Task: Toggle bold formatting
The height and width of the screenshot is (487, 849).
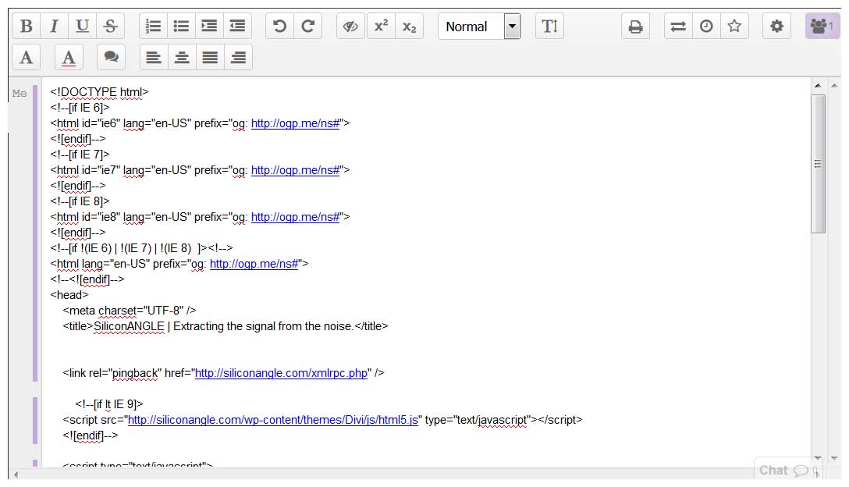Action: point(26,26)
